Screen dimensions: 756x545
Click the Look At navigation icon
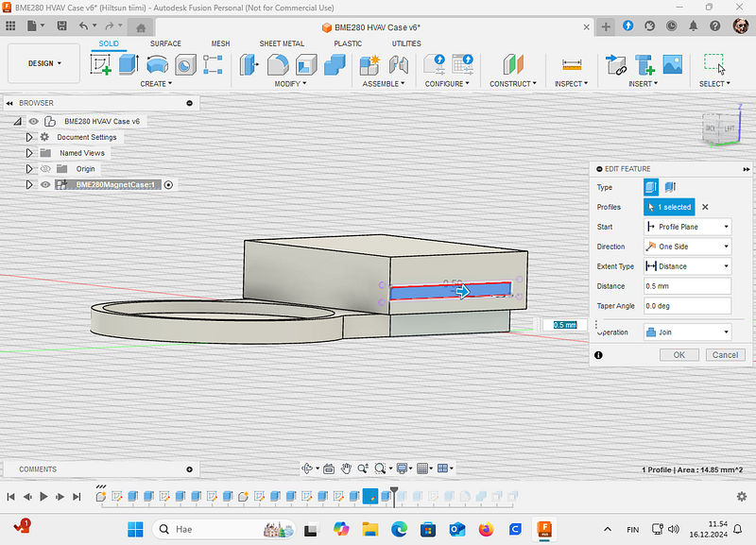(x=329, y=468)
